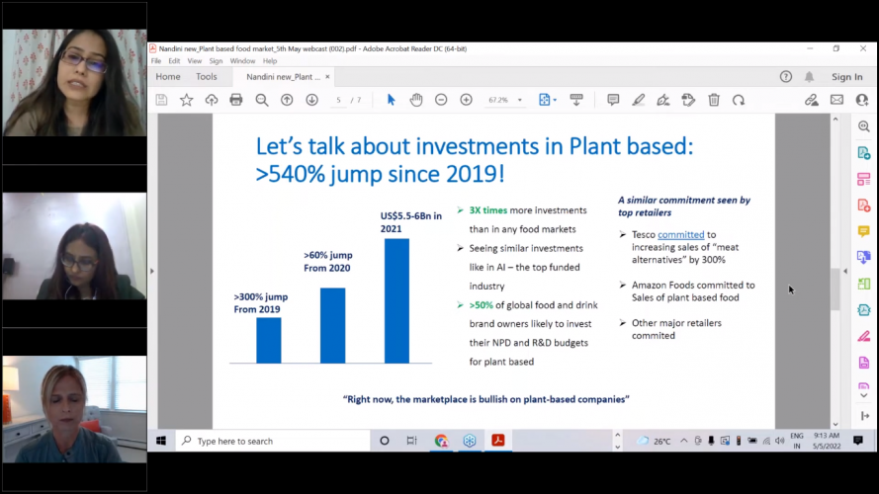
Task: Click the Sign In button
Action: [x=847, y=77]
